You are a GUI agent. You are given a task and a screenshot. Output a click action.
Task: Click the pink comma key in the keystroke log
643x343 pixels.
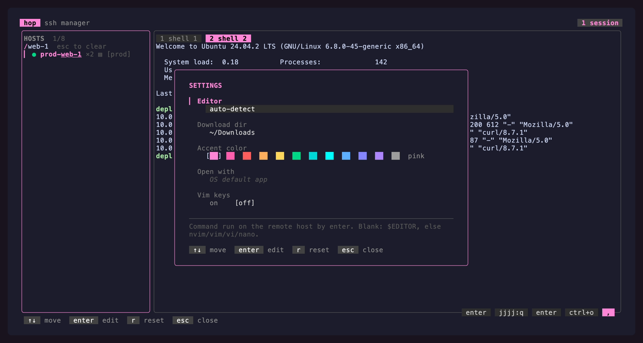[608, 313]
